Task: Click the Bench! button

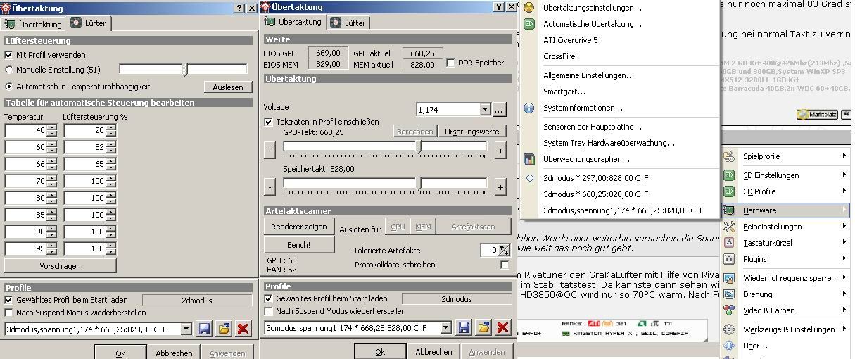Action: (299, 245)
